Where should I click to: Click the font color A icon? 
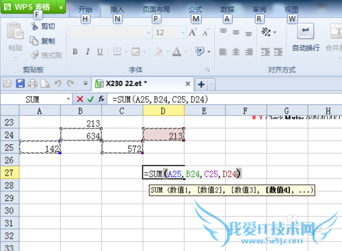click(x=176, y=52)
